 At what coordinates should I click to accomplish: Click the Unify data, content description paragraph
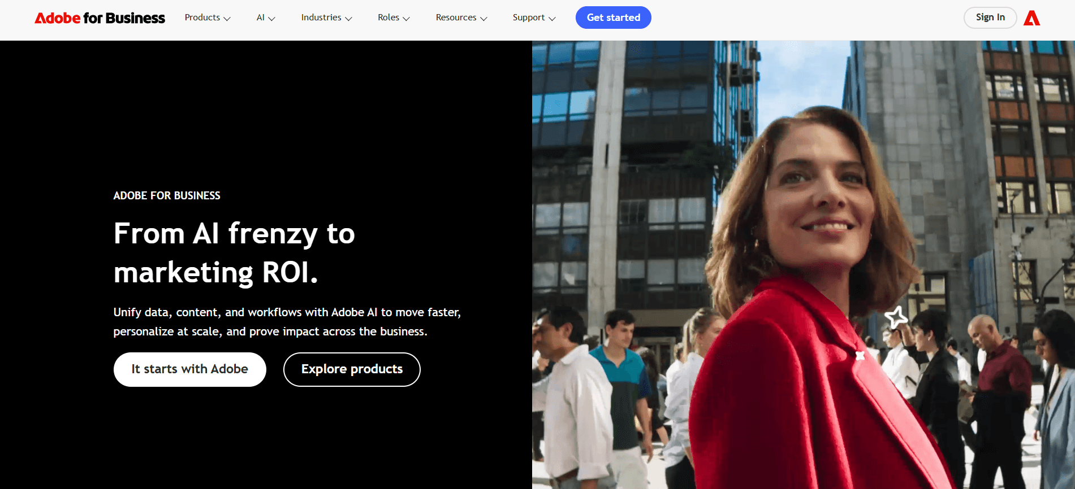pyautogui.click(x=287, y=322)
